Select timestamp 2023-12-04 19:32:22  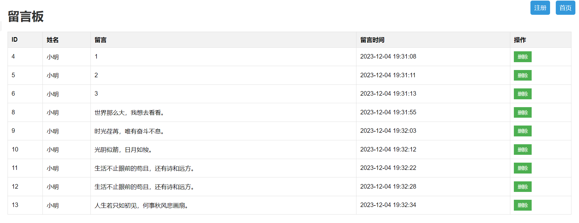tap(388, 168)
